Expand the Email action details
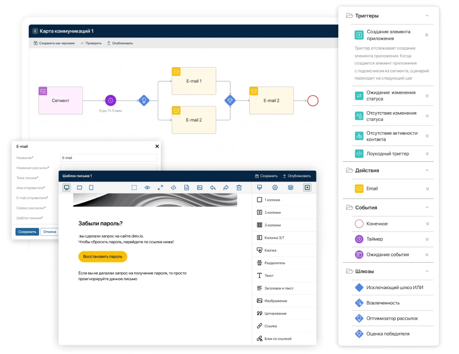Image resolution: width=459 pixels, height=354 pixels. click(427, 189)
